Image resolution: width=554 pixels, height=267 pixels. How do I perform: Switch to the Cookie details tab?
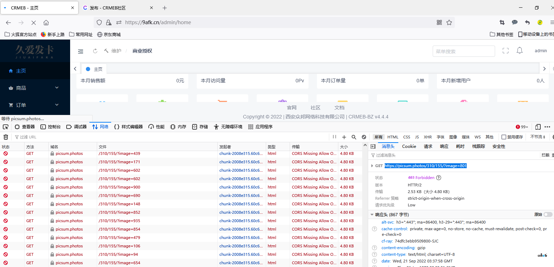[409, 146]
